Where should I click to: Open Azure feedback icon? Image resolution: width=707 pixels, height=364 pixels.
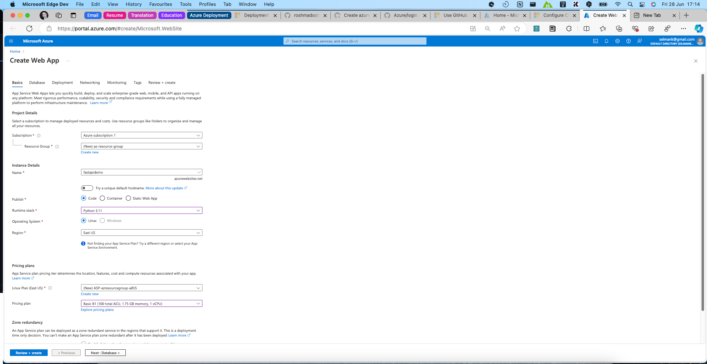point(640,41)
